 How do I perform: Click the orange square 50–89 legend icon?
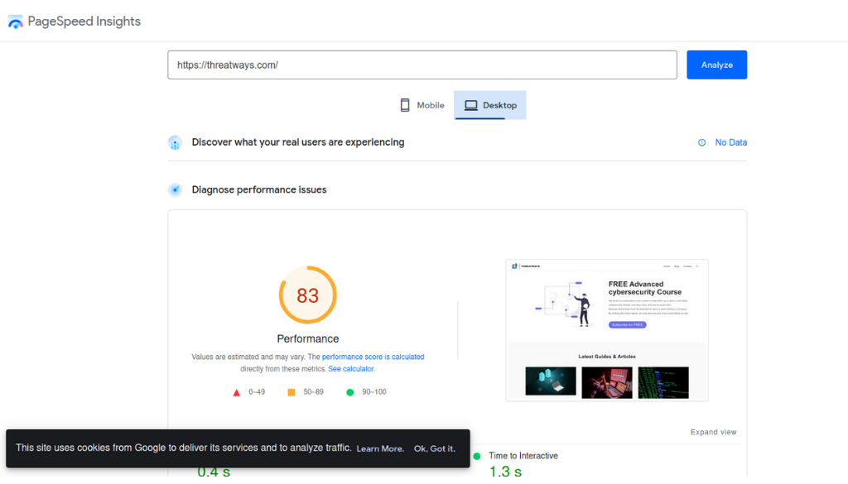(x=291, y=392)
